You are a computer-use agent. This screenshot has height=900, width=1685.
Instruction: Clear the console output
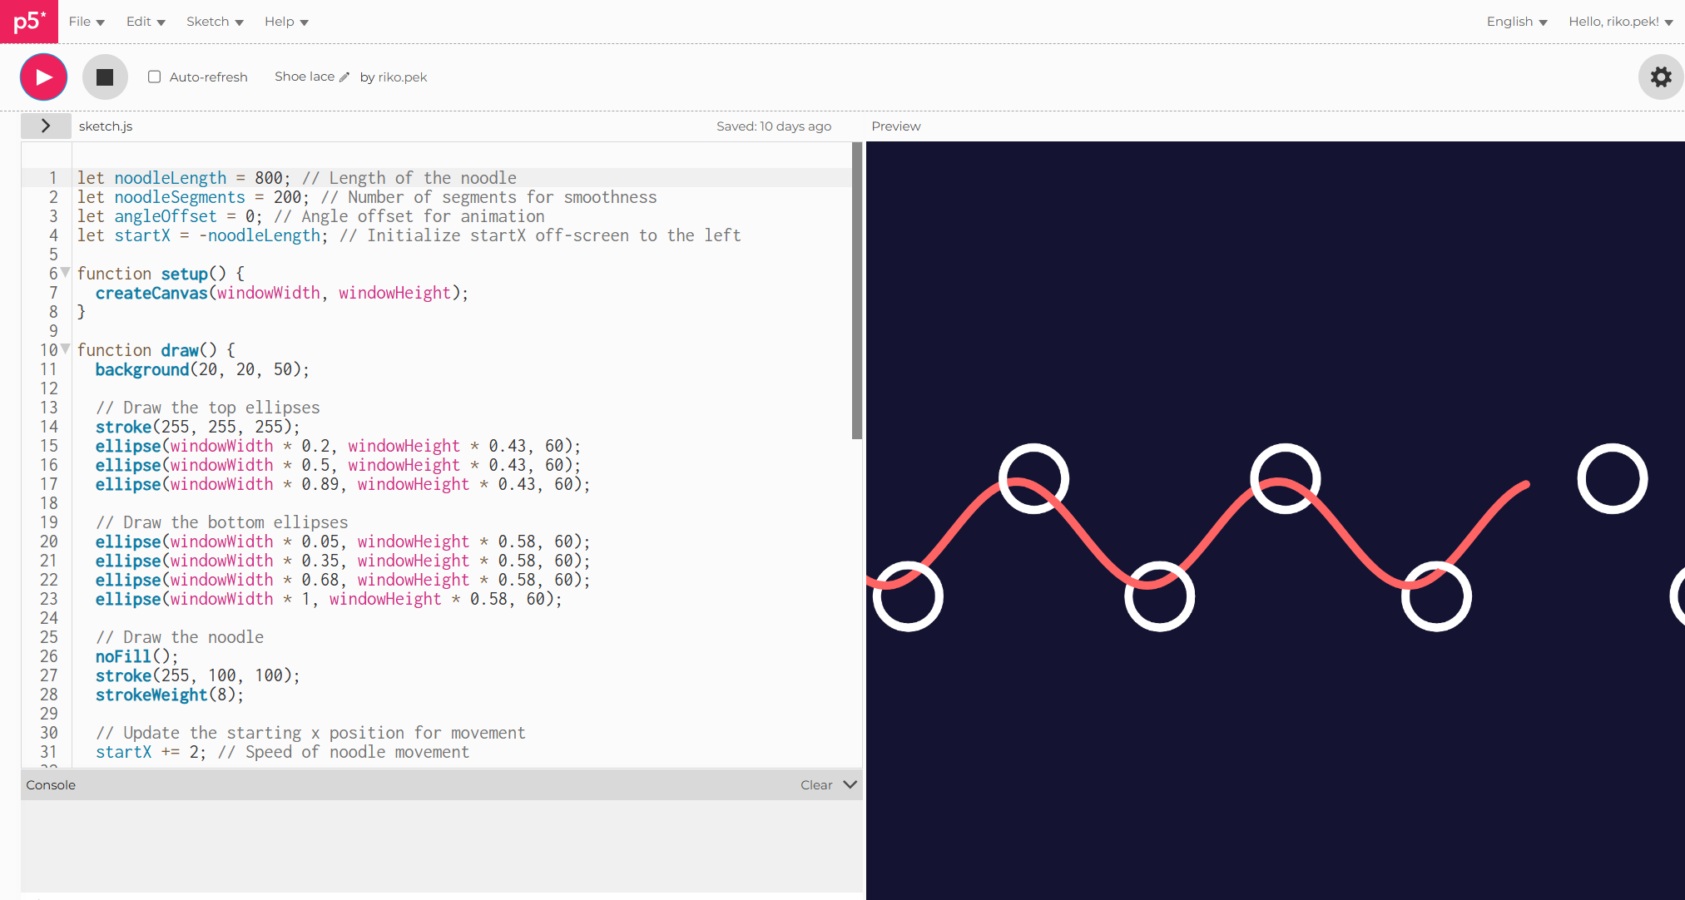point(816,784)
